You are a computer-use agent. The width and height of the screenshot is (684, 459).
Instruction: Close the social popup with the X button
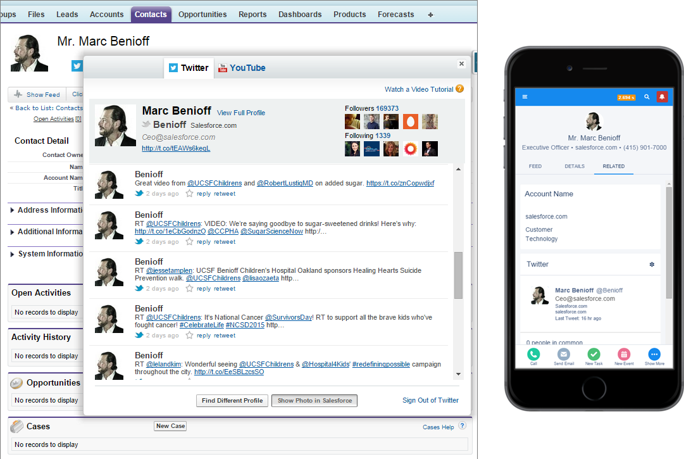pos(461,64)
